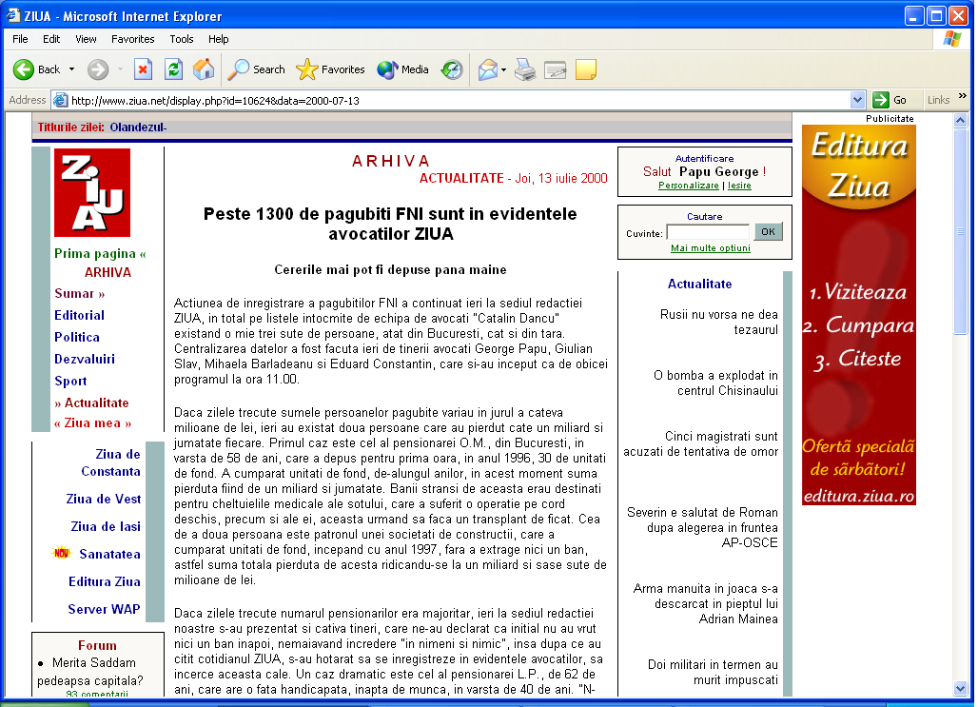Open Severin e salutat de Roman article
Viewport: 978px width, 707px height.
click(702, 527)
